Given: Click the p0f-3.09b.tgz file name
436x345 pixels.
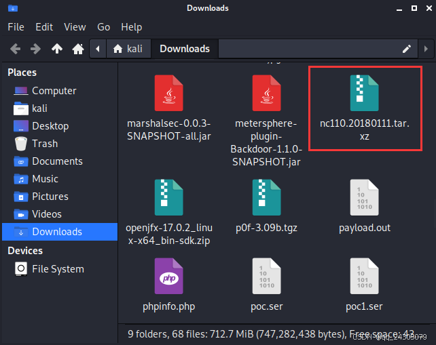Looking at the screenshot, I should pyautogui.click(x=266, y=228).
